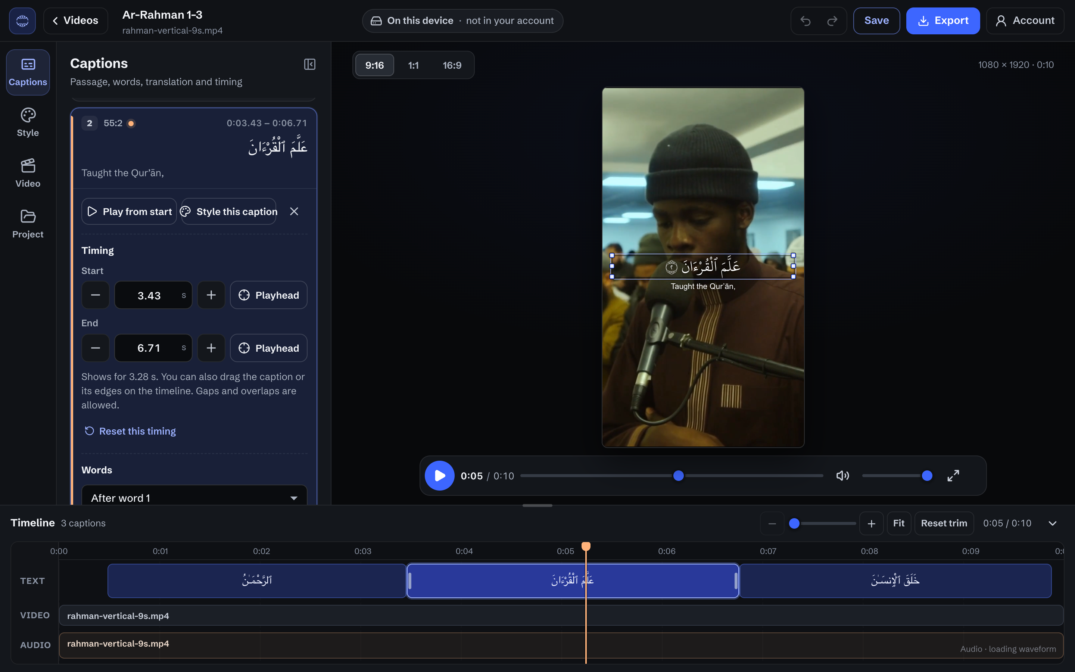Click the End time field 6.71
The width and height of the screenshot is (1075, 672).
153,348
